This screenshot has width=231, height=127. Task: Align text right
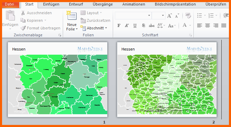pyautogui.click(x=216, y=26)
